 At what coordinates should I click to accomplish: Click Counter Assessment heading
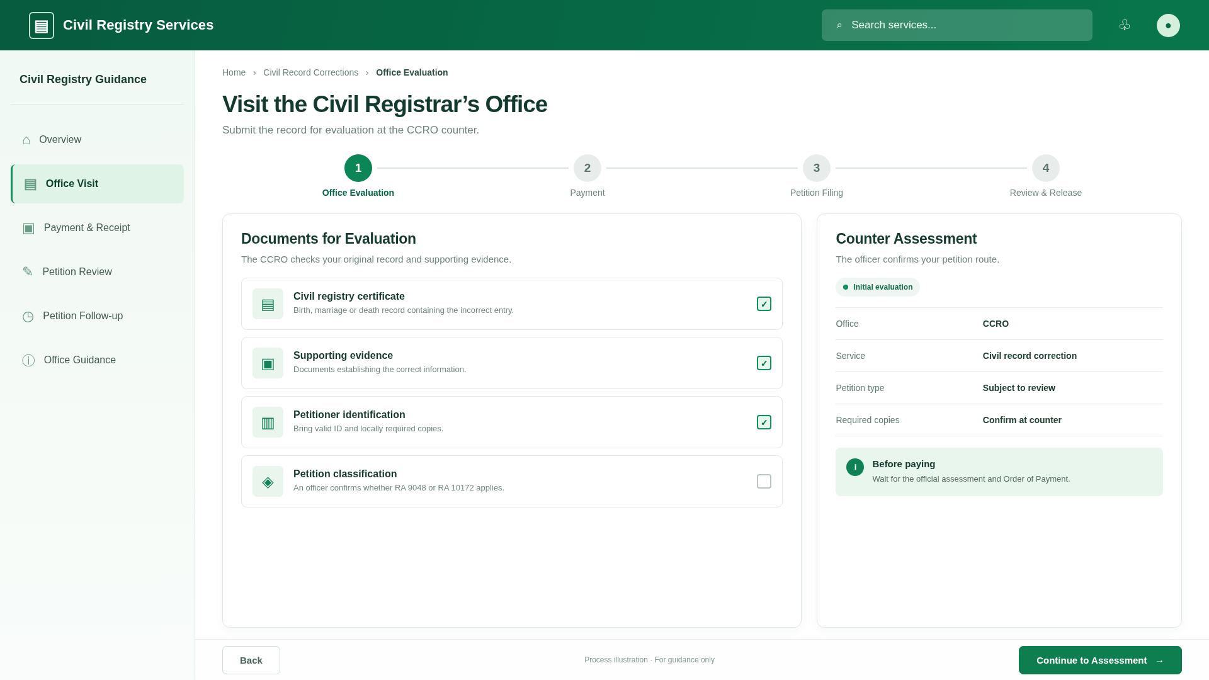906,239
